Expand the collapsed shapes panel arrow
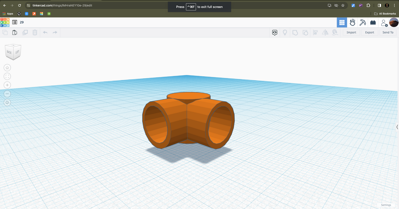399x209 pixels. click(x=397, y=127)
